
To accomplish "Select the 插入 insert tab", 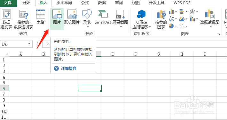I will coord(43,3).
